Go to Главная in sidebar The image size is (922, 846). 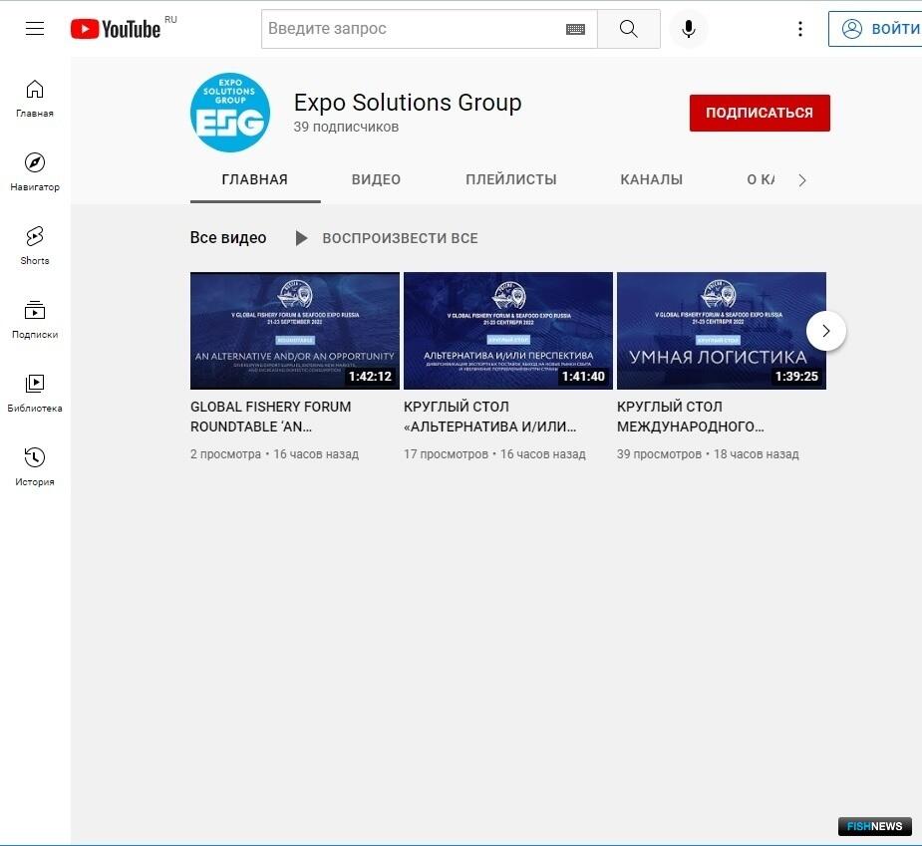pyautogui.click(x=35, y=98)
